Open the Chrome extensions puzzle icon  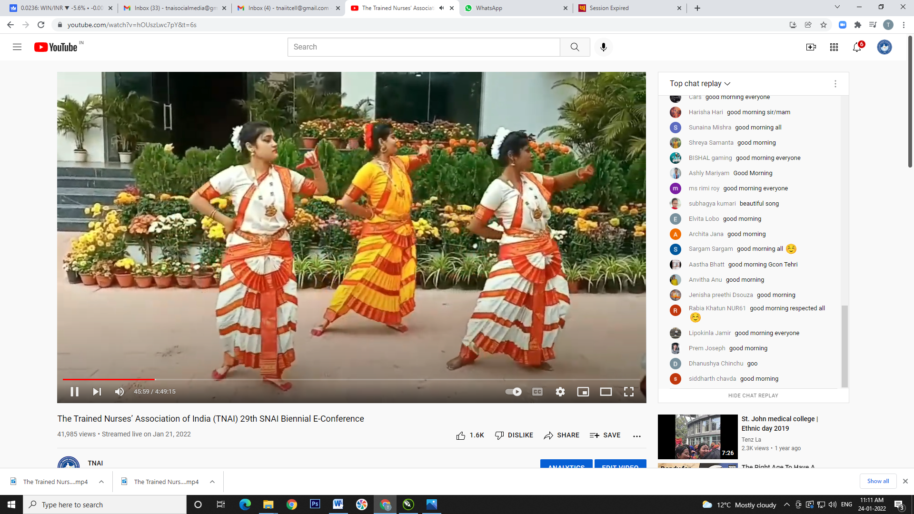tap(858, 25)
